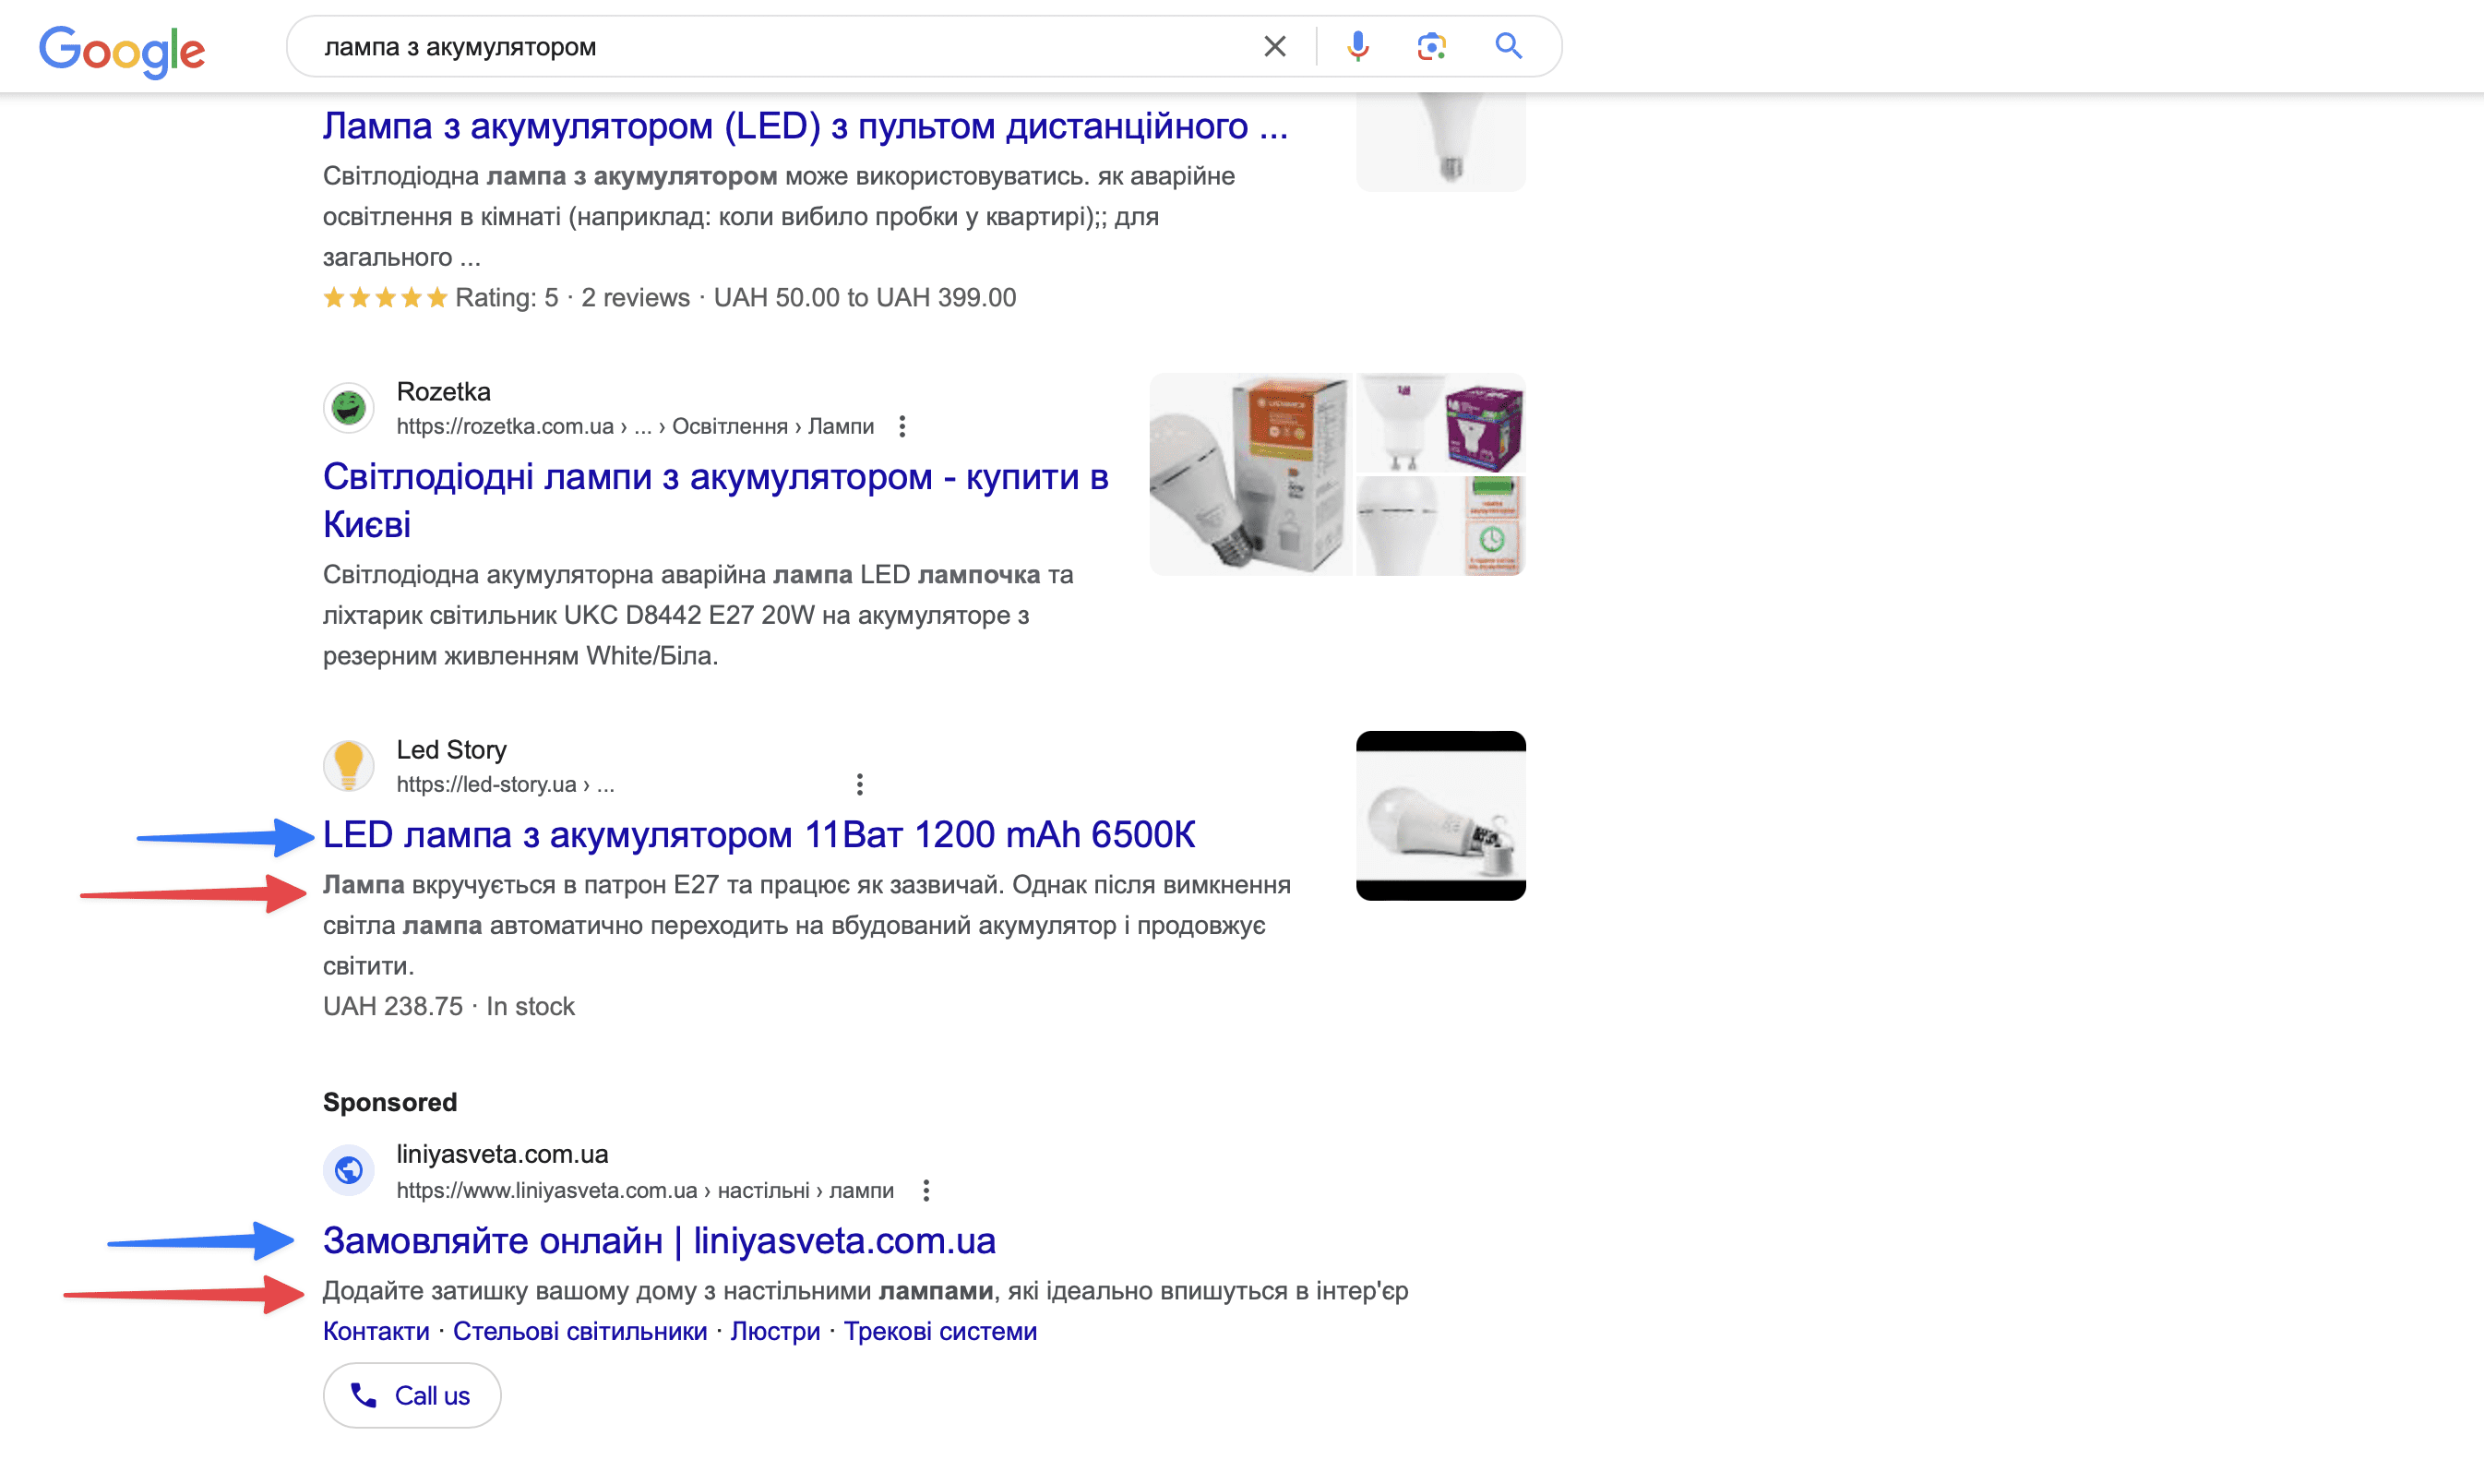Open Люстри sitelink

coord(775,1332)
